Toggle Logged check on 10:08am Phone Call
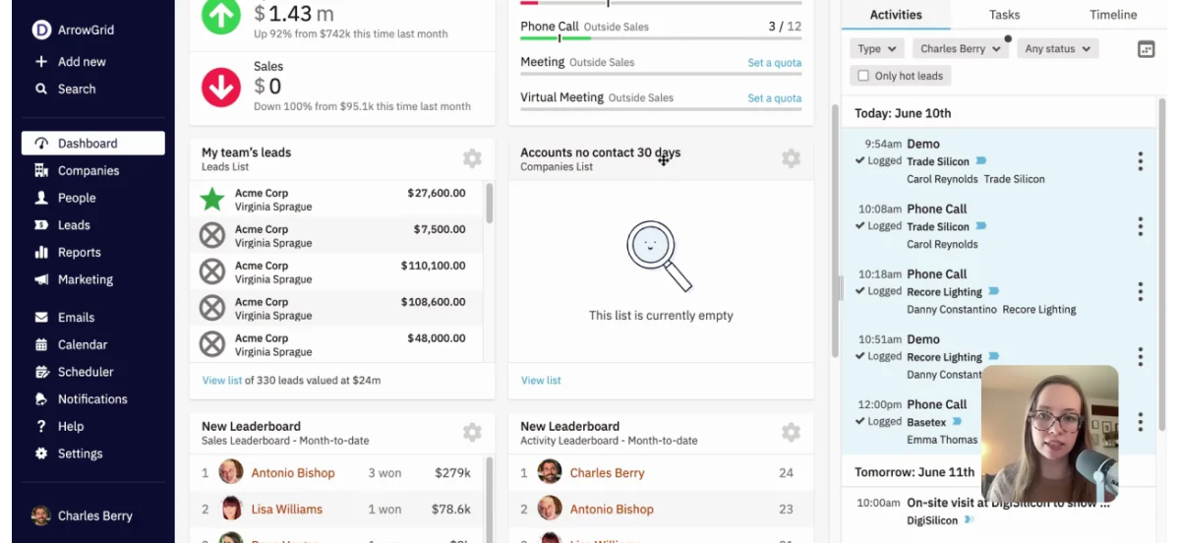Screen dimensions: 1180x543 (860, 225)
